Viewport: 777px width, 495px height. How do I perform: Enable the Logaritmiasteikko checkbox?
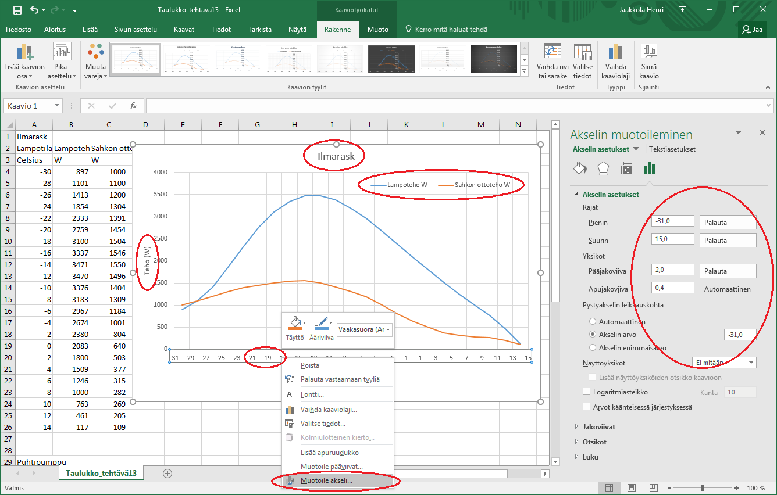(586, 392)
